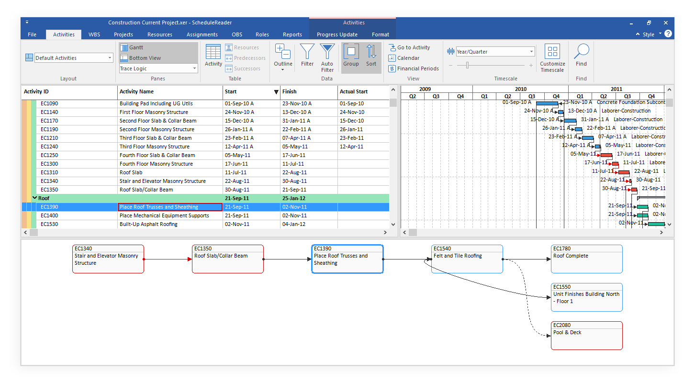Open the Trace Logic dropdown
Viewport: 695px width, 383px height.
coord(194,68)
